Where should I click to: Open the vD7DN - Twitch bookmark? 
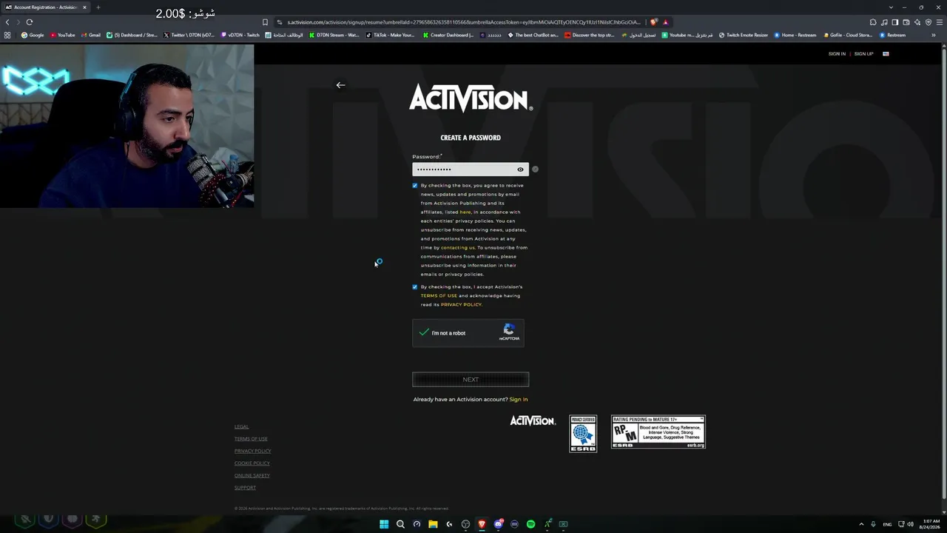[x=240, y=35]
